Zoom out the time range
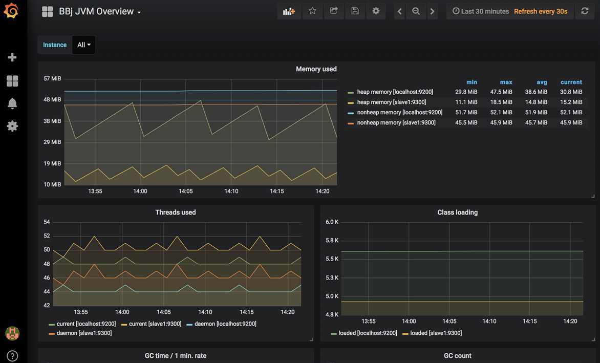Viewport: 600px width, 363px height. [x=416, y=11]
